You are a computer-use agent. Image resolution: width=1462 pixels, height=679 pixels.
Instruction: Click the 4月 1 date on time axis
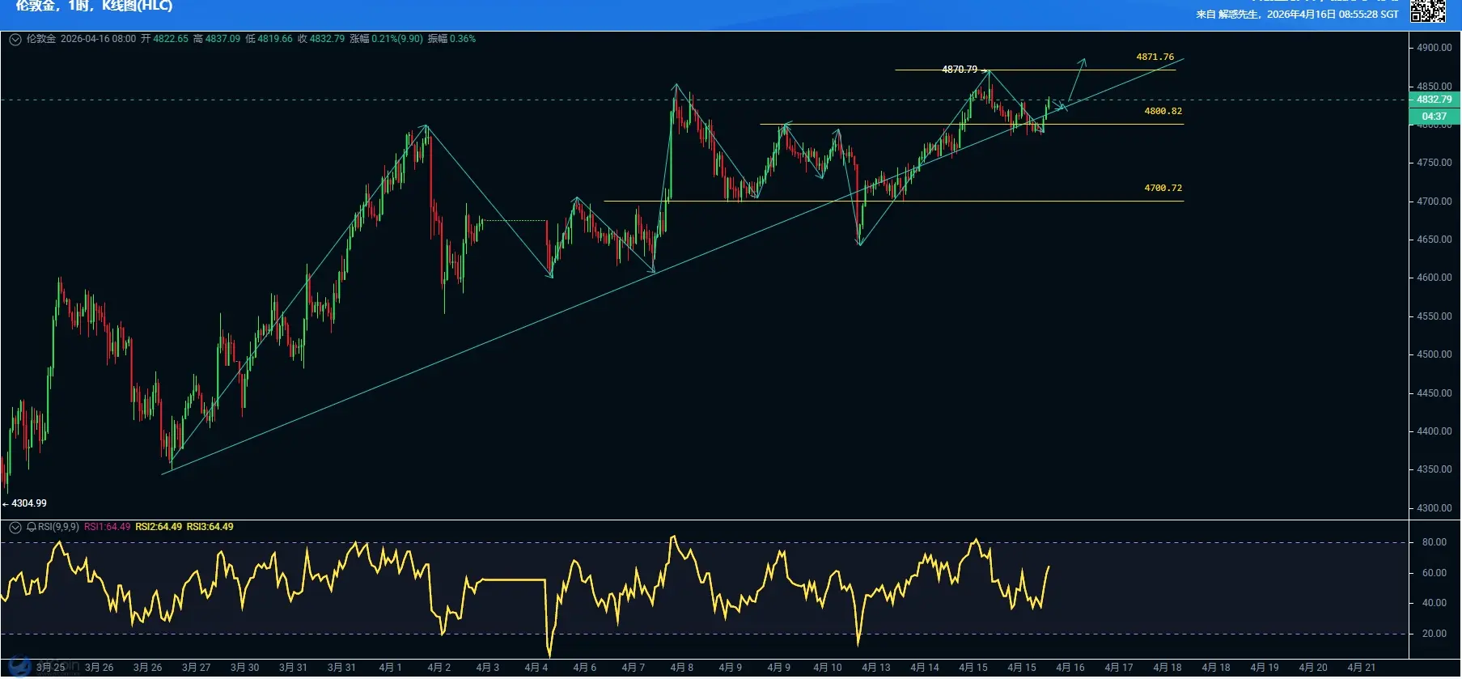tap(390, 668)
